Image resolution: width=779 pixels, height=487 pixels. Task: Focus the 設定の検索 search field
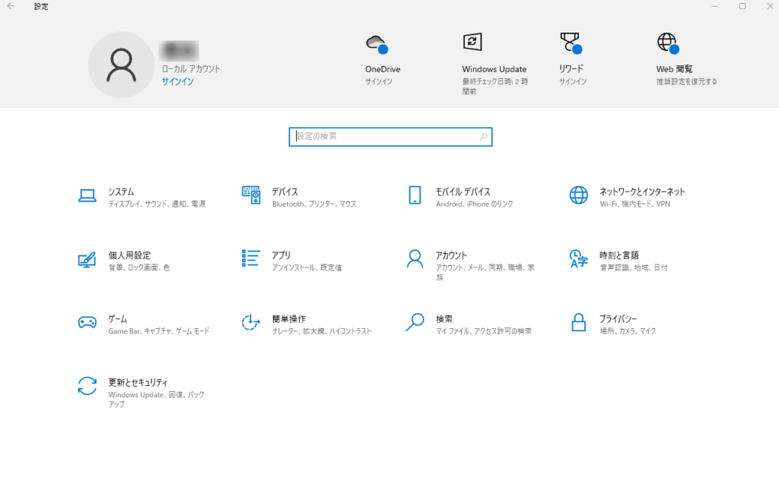[x=386, y=137]
